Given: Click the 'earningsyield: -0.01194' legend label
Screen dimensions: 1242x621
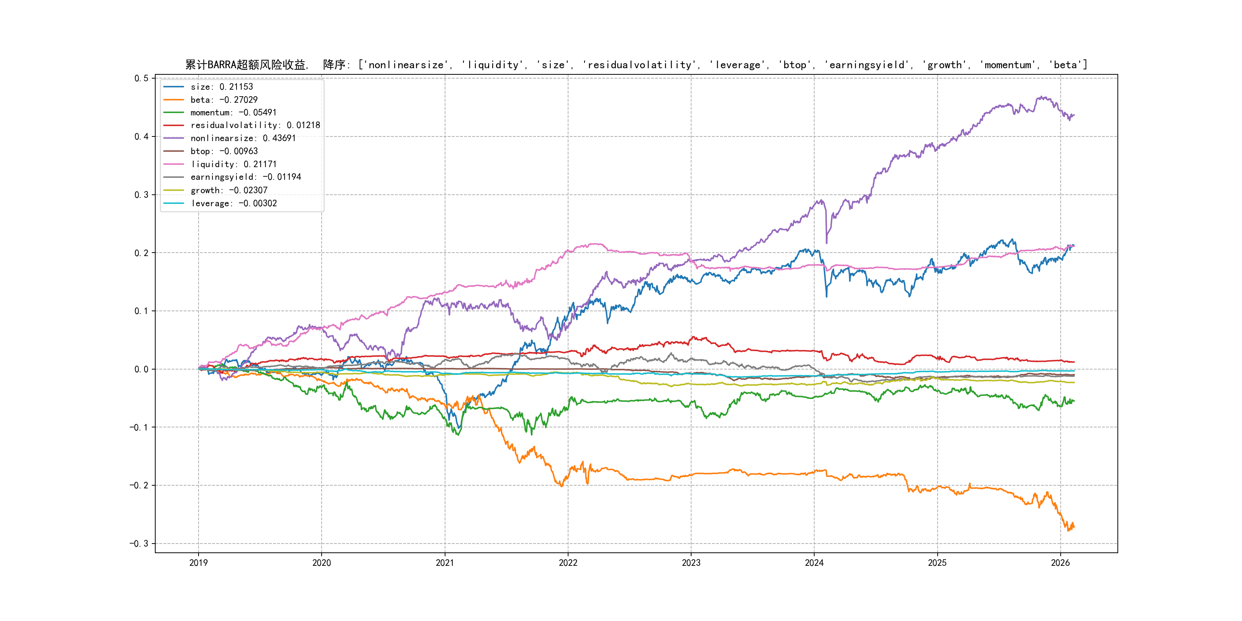Looking at the screenshot, I should click(x=245, y=177).
